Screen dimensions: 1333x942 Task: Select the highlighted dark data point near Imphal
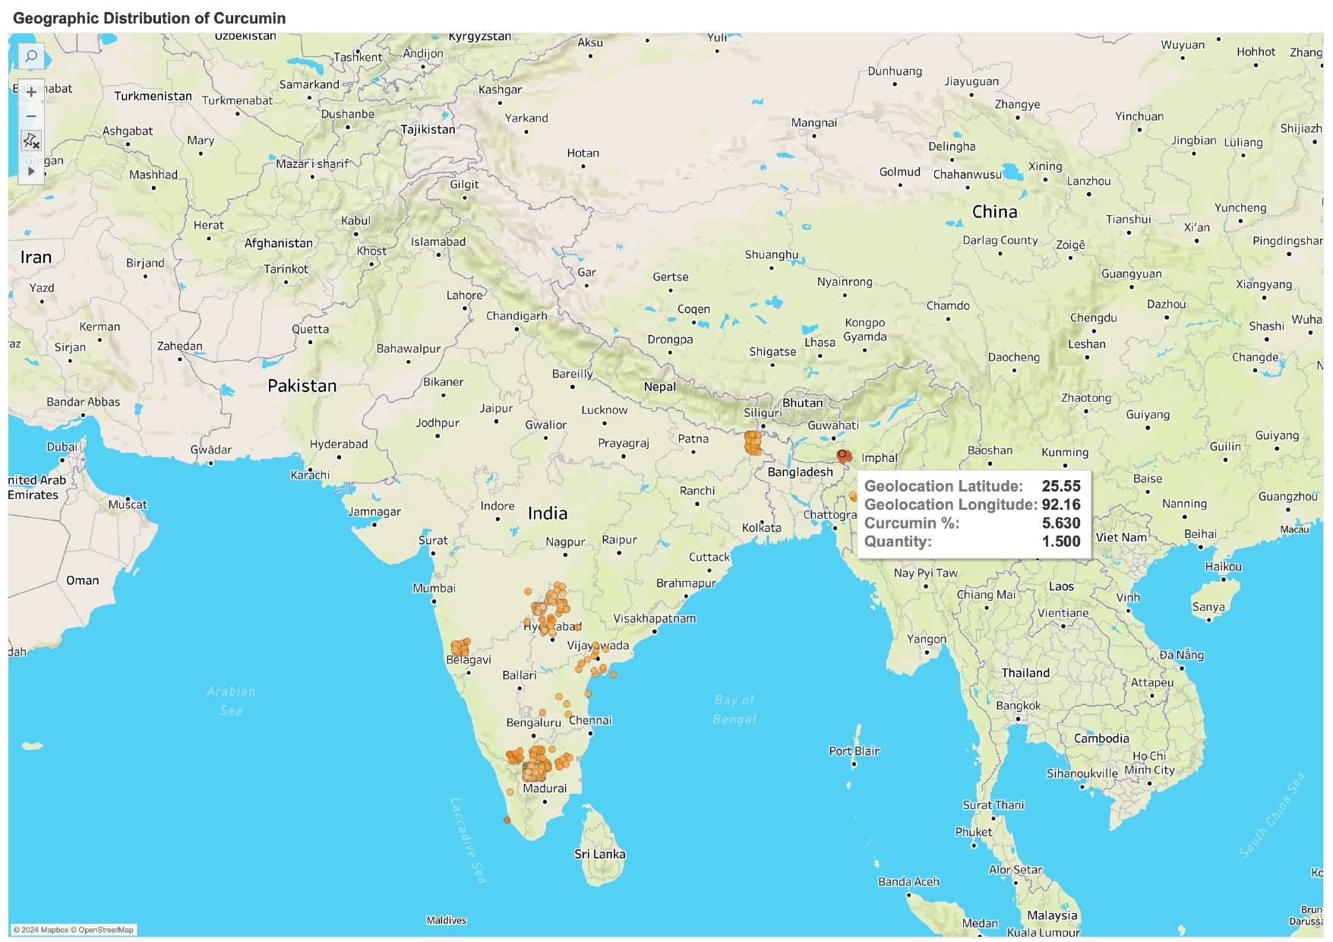click(842, 454)
